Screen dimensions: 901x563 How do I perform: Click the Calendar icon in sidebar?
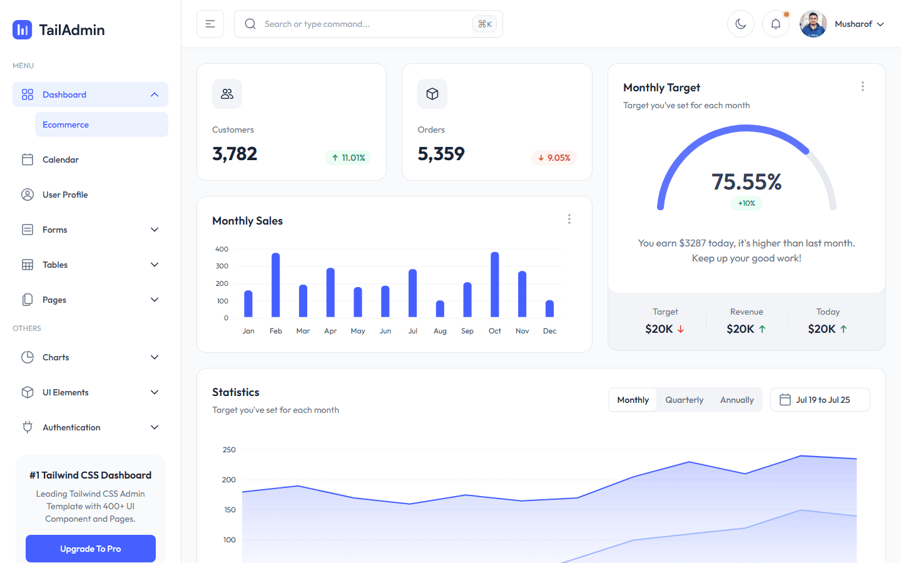point(28,160)
